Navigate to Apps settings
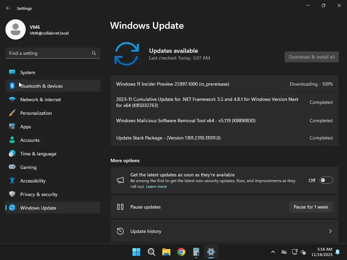The image size is (347, 260). [x=53, y=127]
